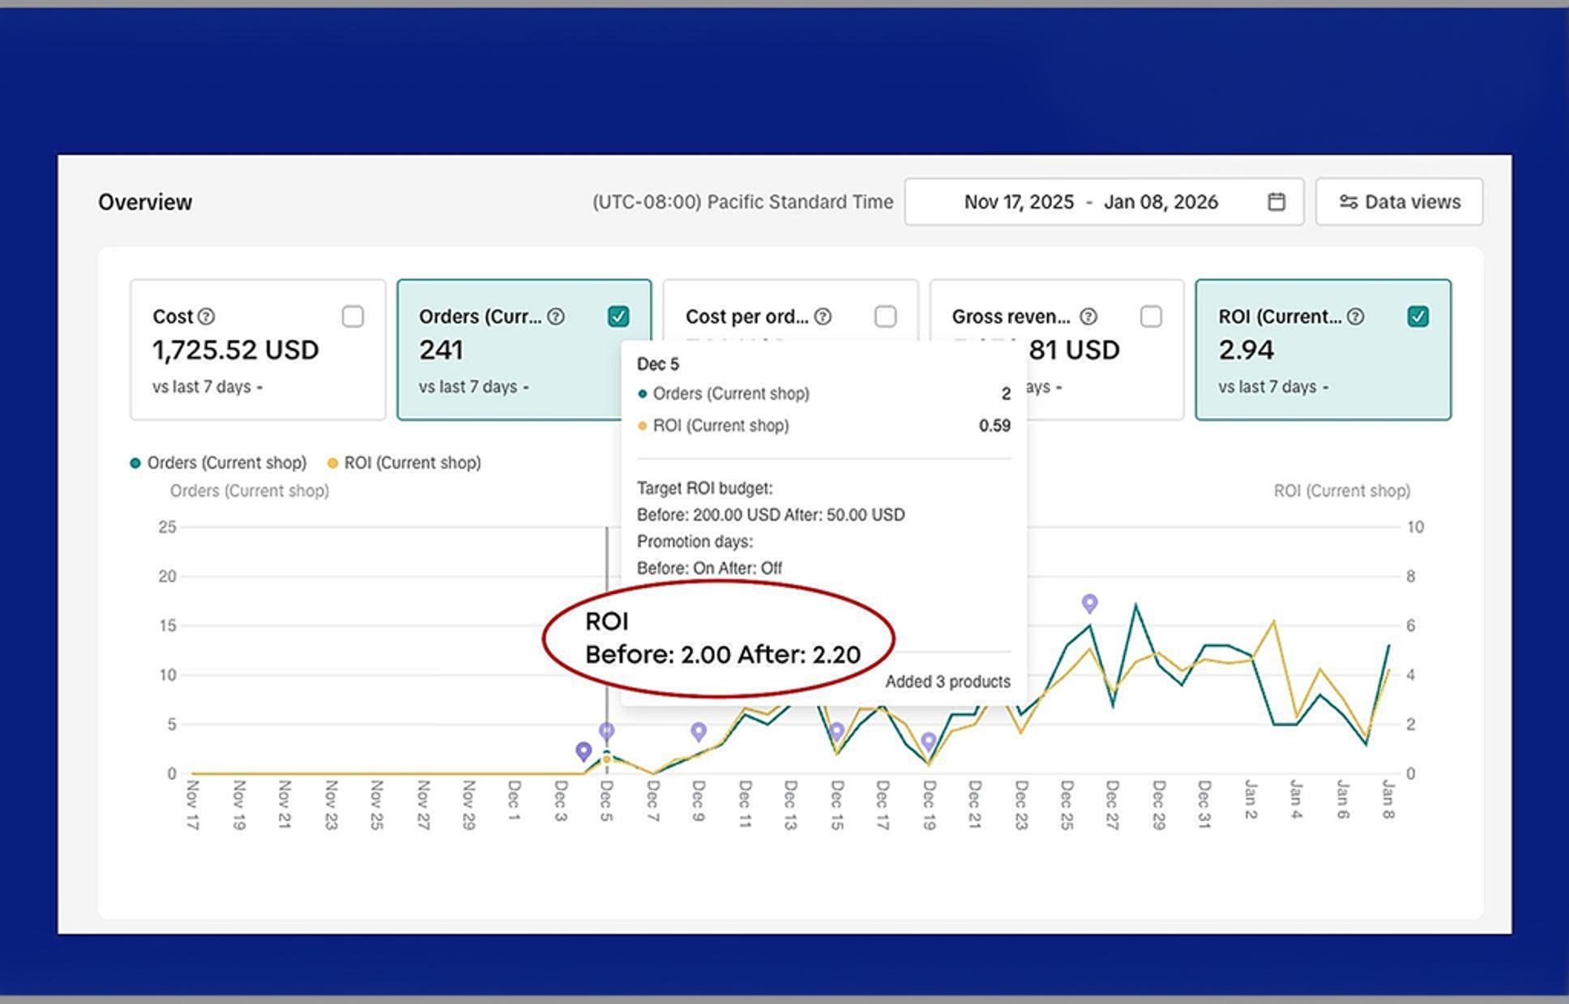Toggle ROI (Current shop) legend series
The height and width of the screenshot is (1004, 1569).
[404, 463]
